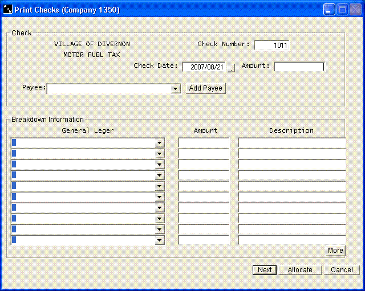
Task: Expand the Payee dropdown list
Action: click(175, 89)
